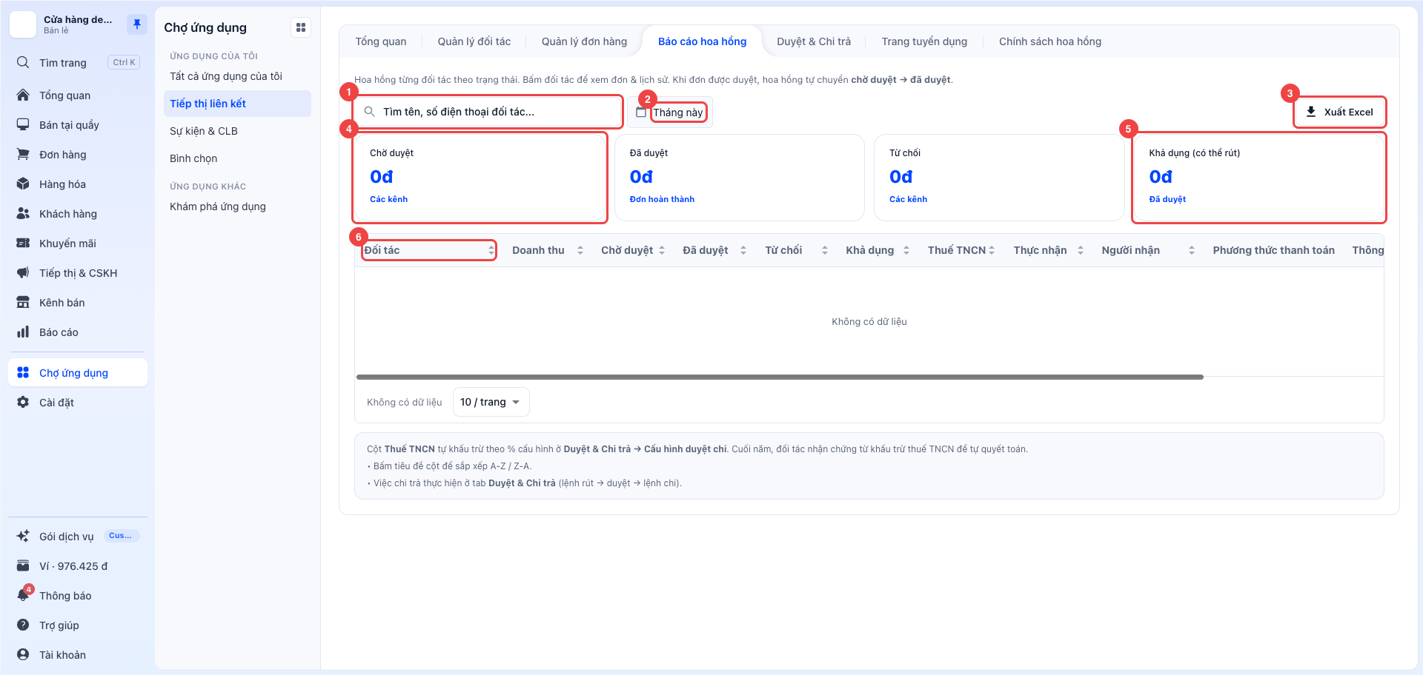Switch to the Tổng quan tab
The image size is (1423, 675).
[381, 41]
